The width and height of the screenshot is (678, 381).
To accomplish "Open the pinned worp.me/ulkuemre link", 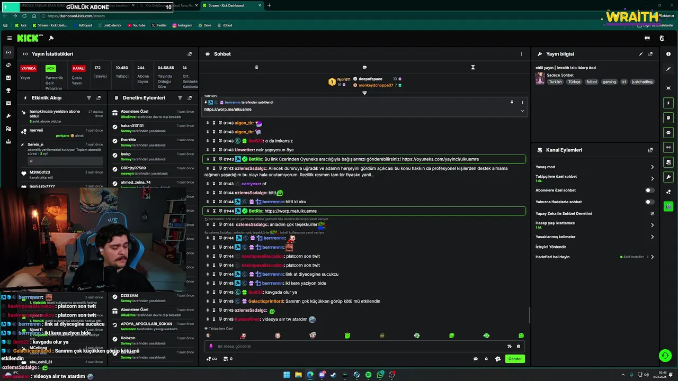I will [228, 109].
